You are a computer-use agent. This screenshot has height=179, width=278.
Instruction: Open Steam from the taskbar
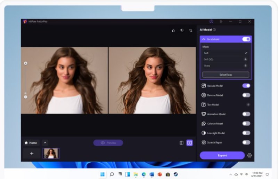click(x=175, y=174)
